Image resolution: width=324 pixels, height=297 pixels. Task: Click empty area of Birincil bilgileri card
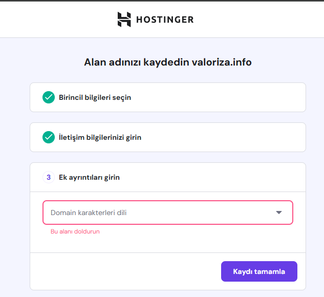(217, 97)
